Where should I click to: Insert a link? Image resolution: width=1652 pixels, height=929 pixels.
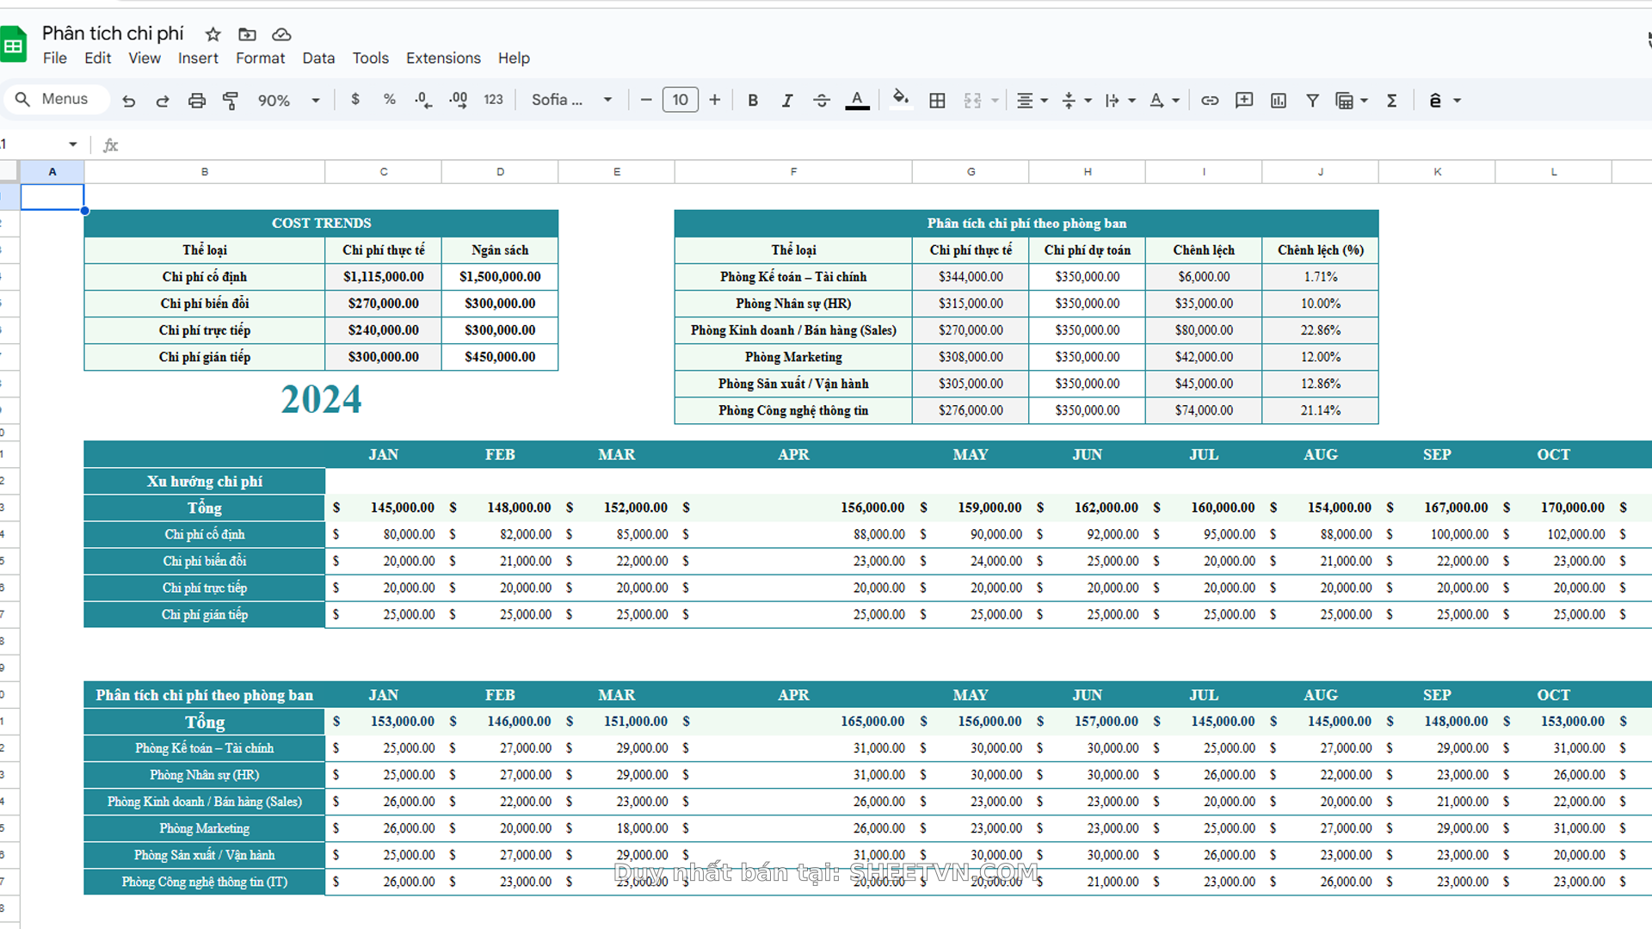[x=1210, y=100]
